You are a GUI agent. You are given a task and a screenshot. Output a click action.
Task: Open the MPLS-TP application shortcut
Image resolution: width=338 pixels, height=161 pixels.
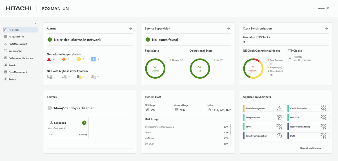click(x=308, y=117)
